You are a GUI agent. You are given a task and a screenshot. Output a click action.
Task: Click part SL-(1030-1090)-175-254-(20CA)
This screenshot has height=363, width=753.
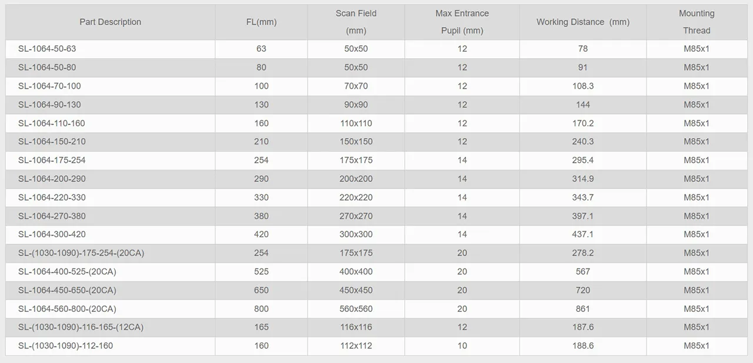tap(81, 253)
